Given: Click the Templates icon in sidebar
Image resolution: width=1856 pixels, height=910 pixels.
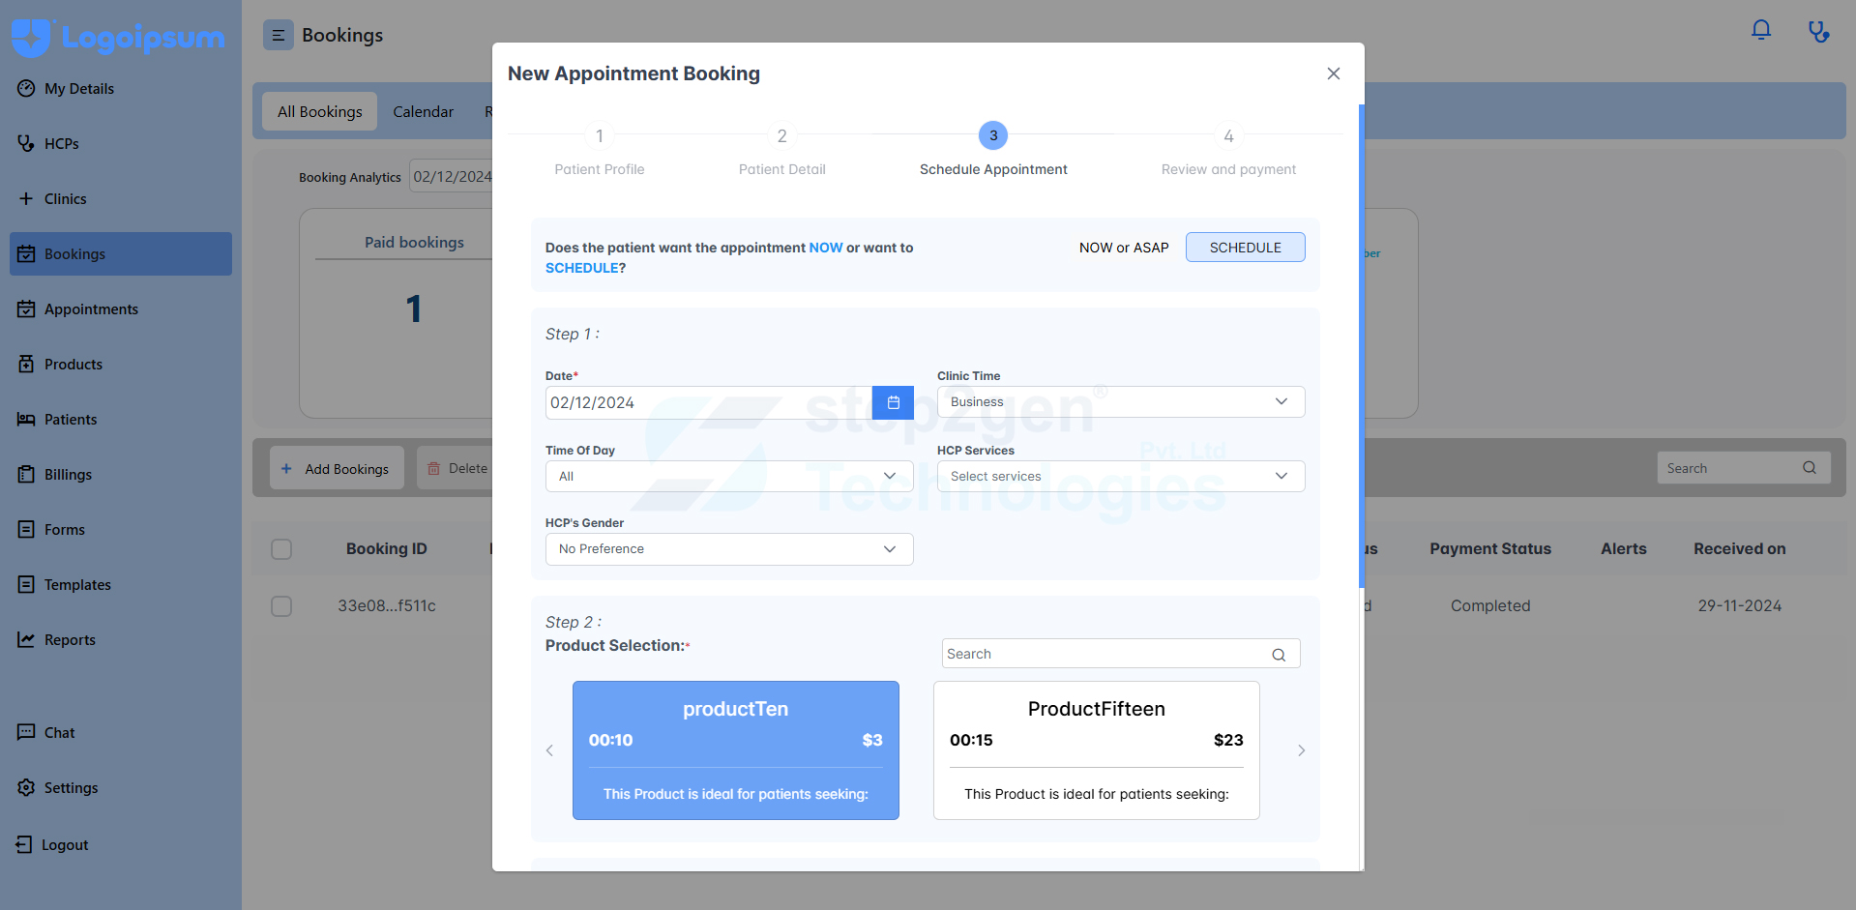Looking at the screenshot, I should pos(26,584).
